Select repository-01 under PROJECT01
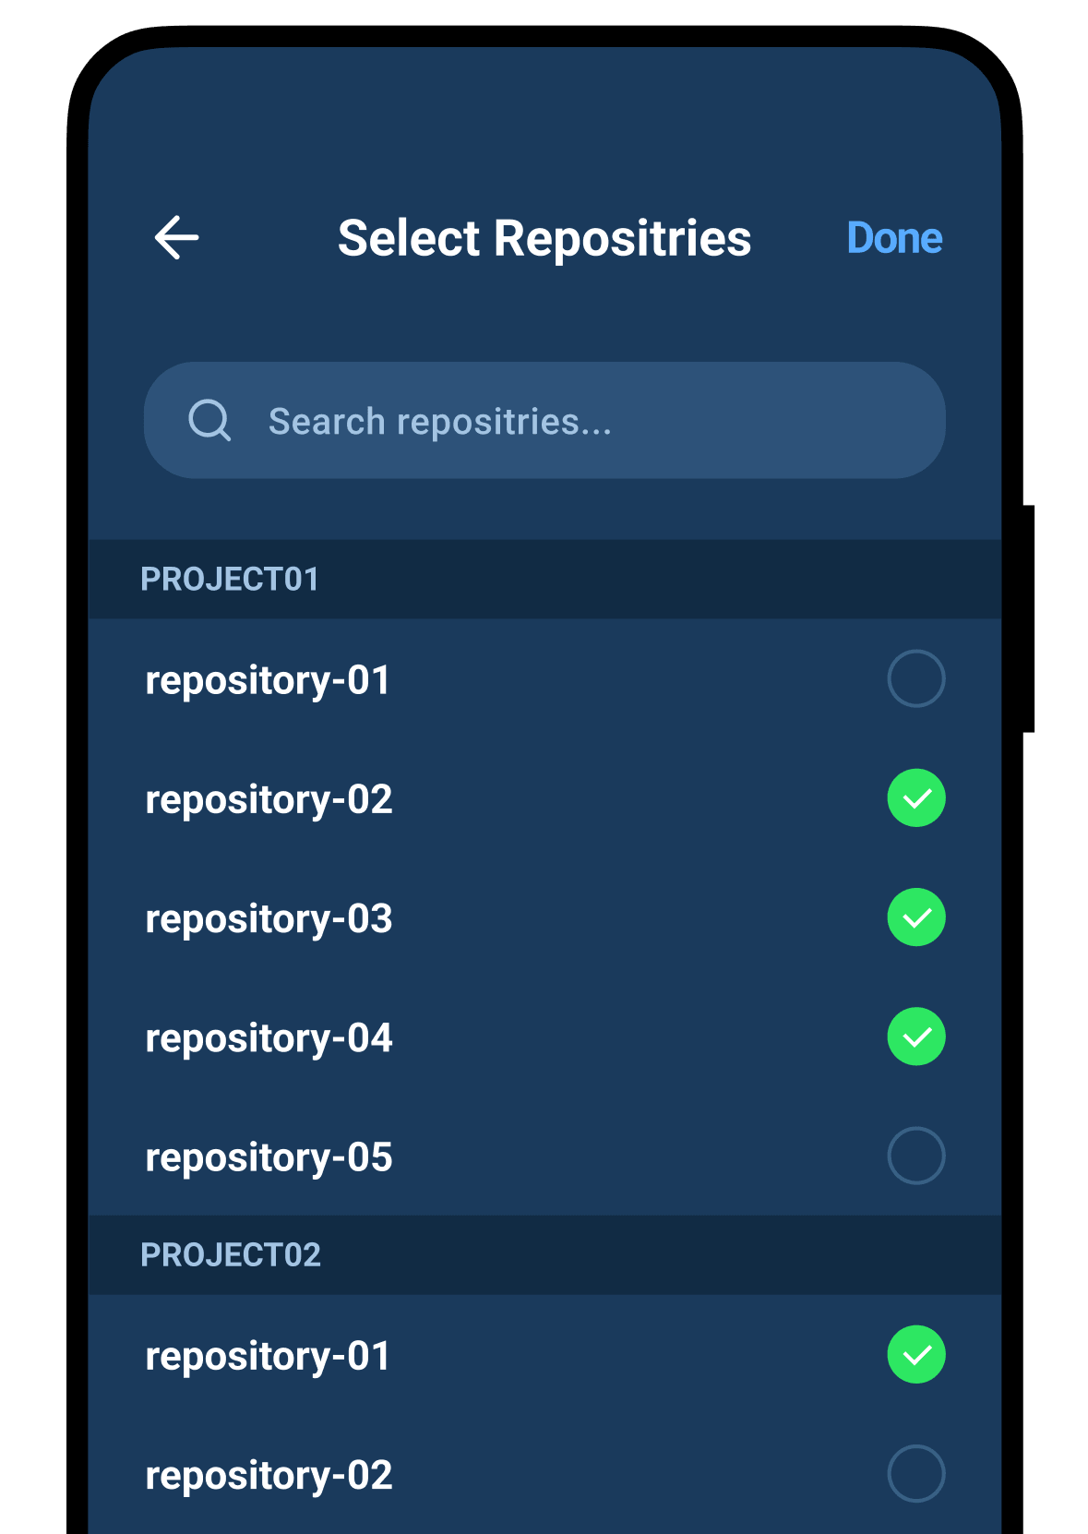This screenshot has height=1534, width=1088. point(915,679)
